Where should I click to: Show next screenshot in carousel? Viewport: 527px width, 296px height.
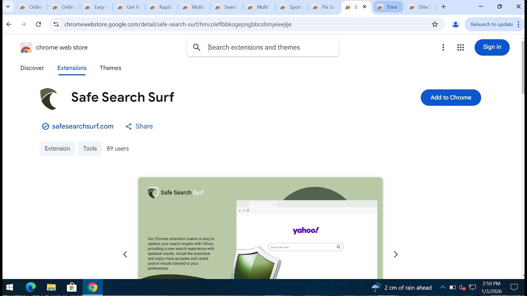[396, 254]
